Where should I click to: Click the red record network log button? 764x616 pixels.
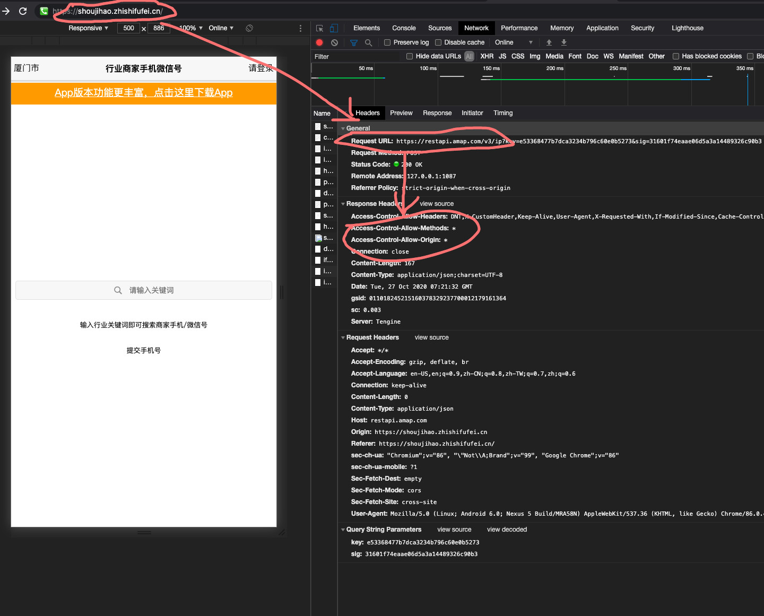319,42
